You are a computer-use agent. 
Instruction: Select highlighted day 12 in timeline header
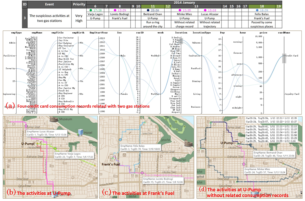[x=168, y=6]
